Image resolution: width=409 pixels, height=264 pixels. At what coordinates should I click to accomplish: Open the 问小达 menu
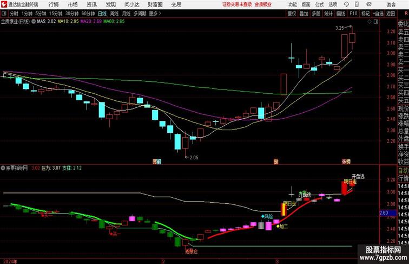coord(131,4)
